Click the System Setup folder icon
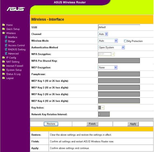154x152 pixels. point(4,70)
